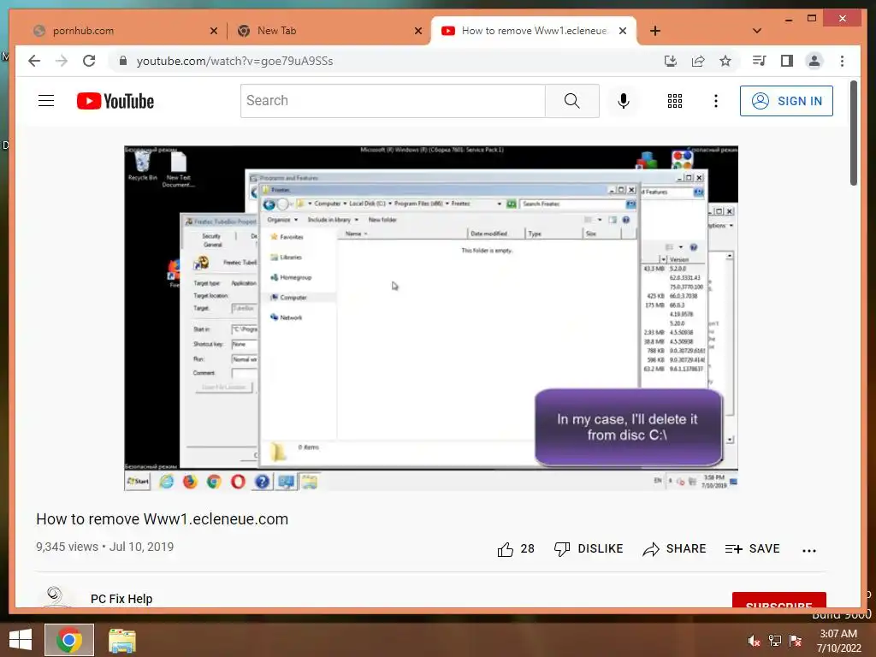The height and width of the screenshot is (657, 876).
Task: Click the magnifier search button
Action: [x=572, y=101]
